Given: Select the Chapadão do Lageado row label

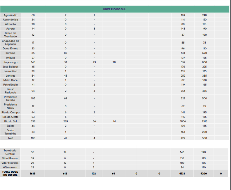Looking at the screenshot, I should pyautogui.click(x=10, y=43).
